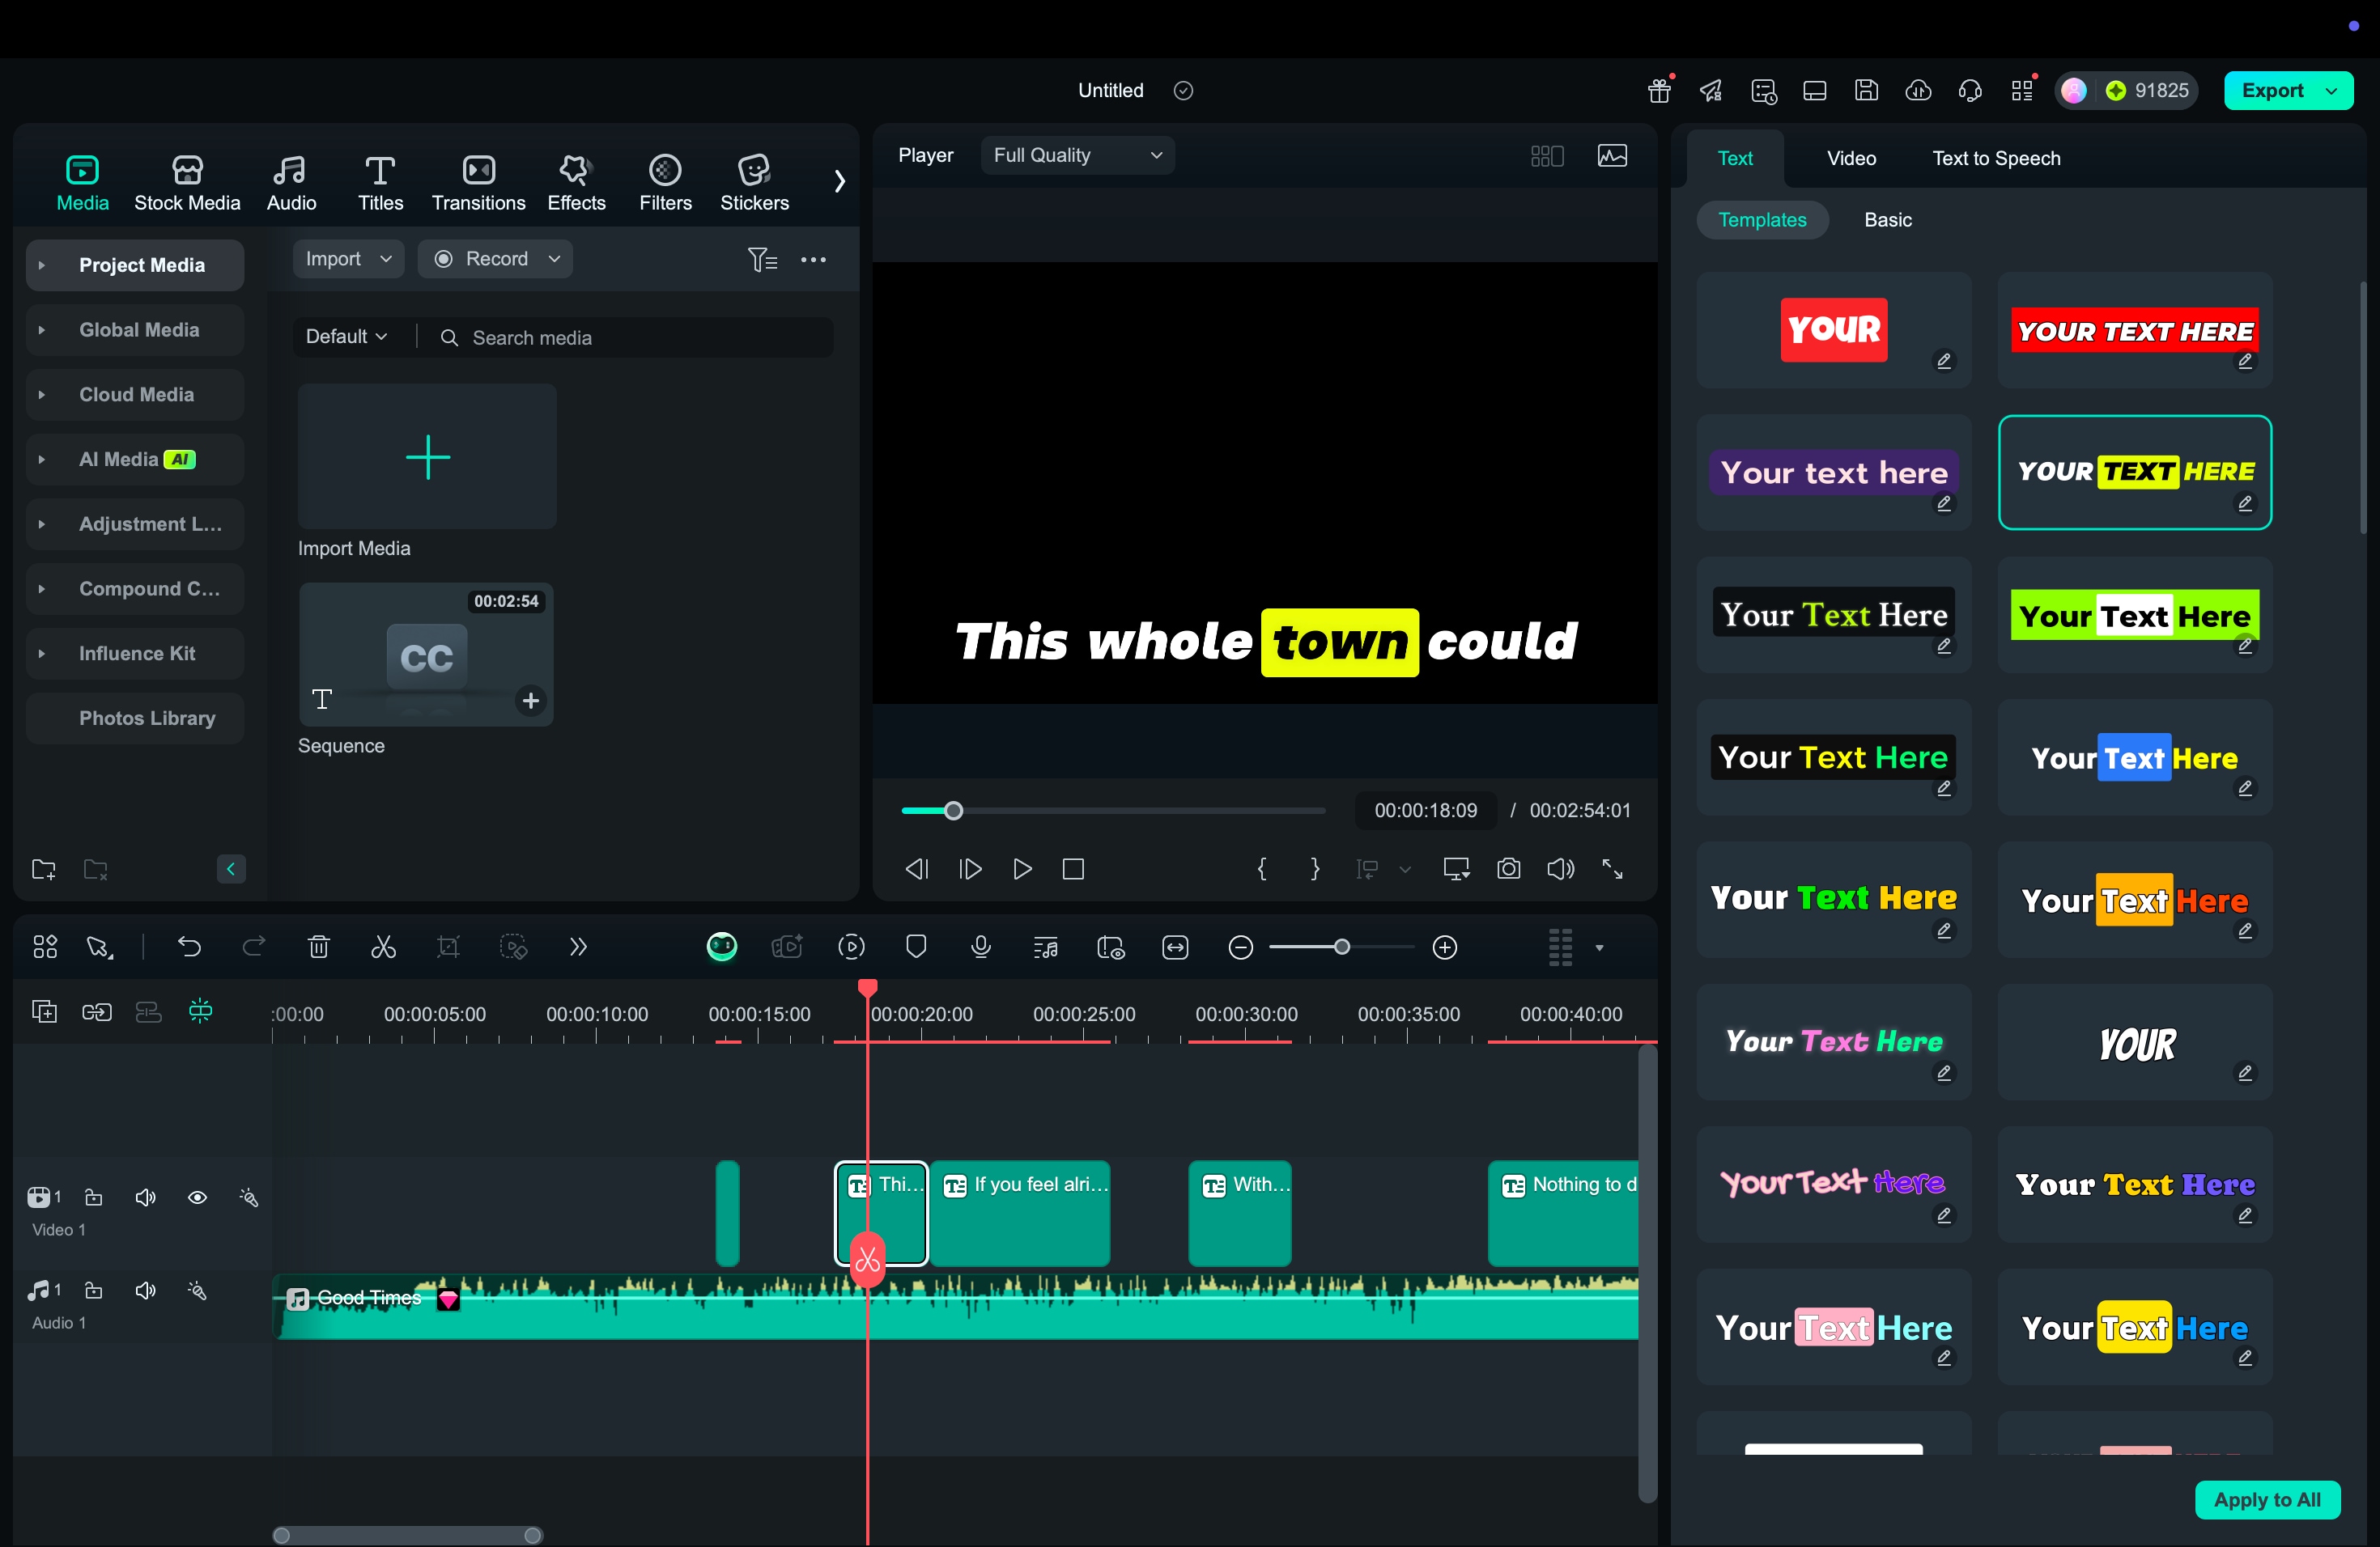Image resolution: width=2380 pixels, height=1547 pixels.
Task: Click the delete trash icon in timeline toolbar
Action: click(x=318, y=947)
